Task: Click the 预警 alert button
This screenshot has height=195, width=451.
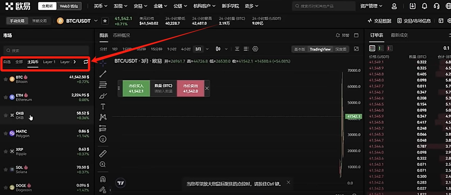Action: tap(343, 35)
